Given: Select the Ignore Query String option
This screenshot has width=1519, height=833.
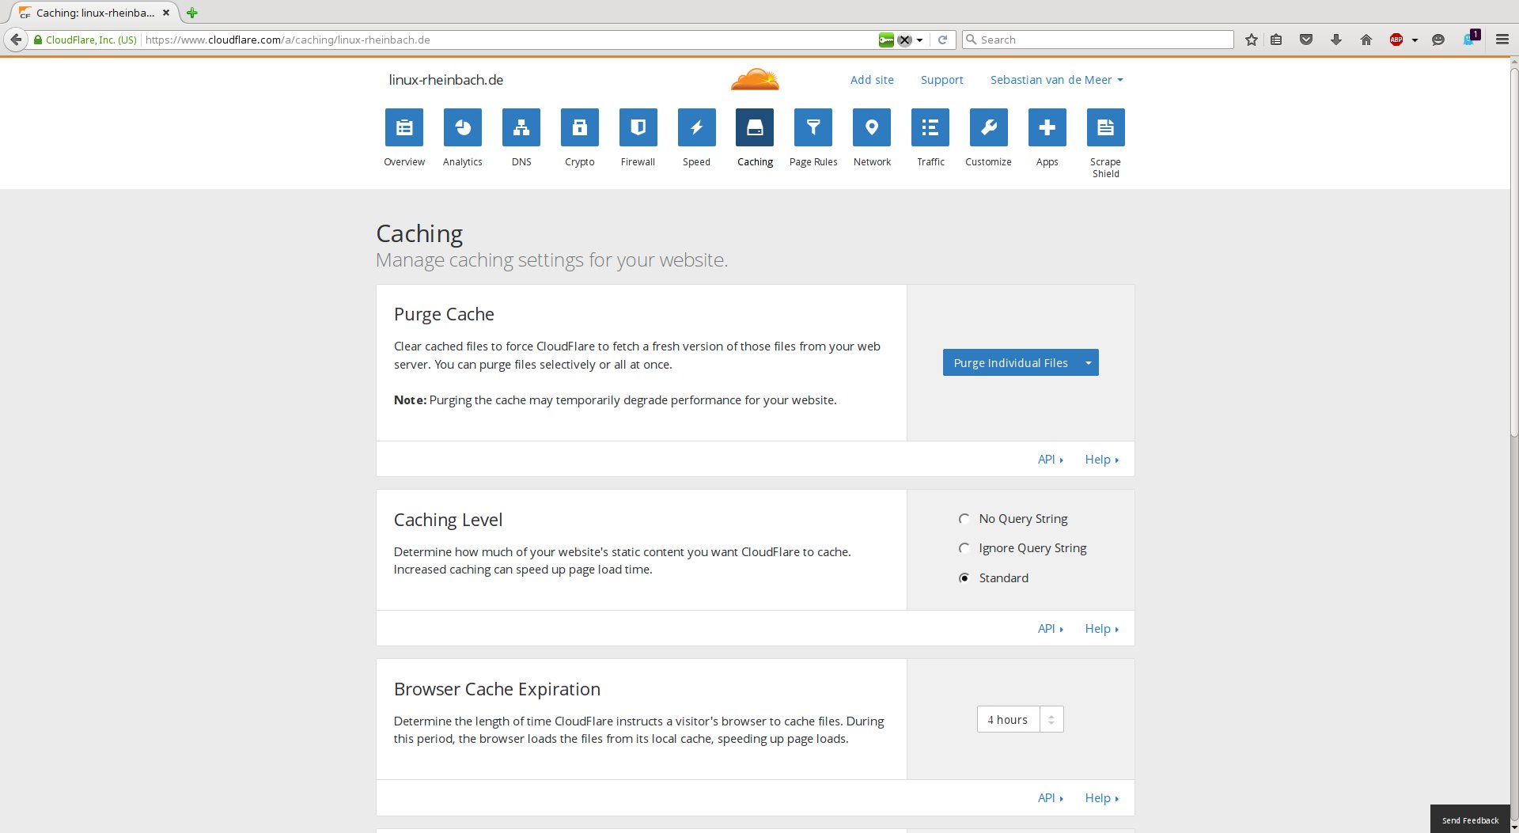Looking at the screenshot, I should point(964,548).
